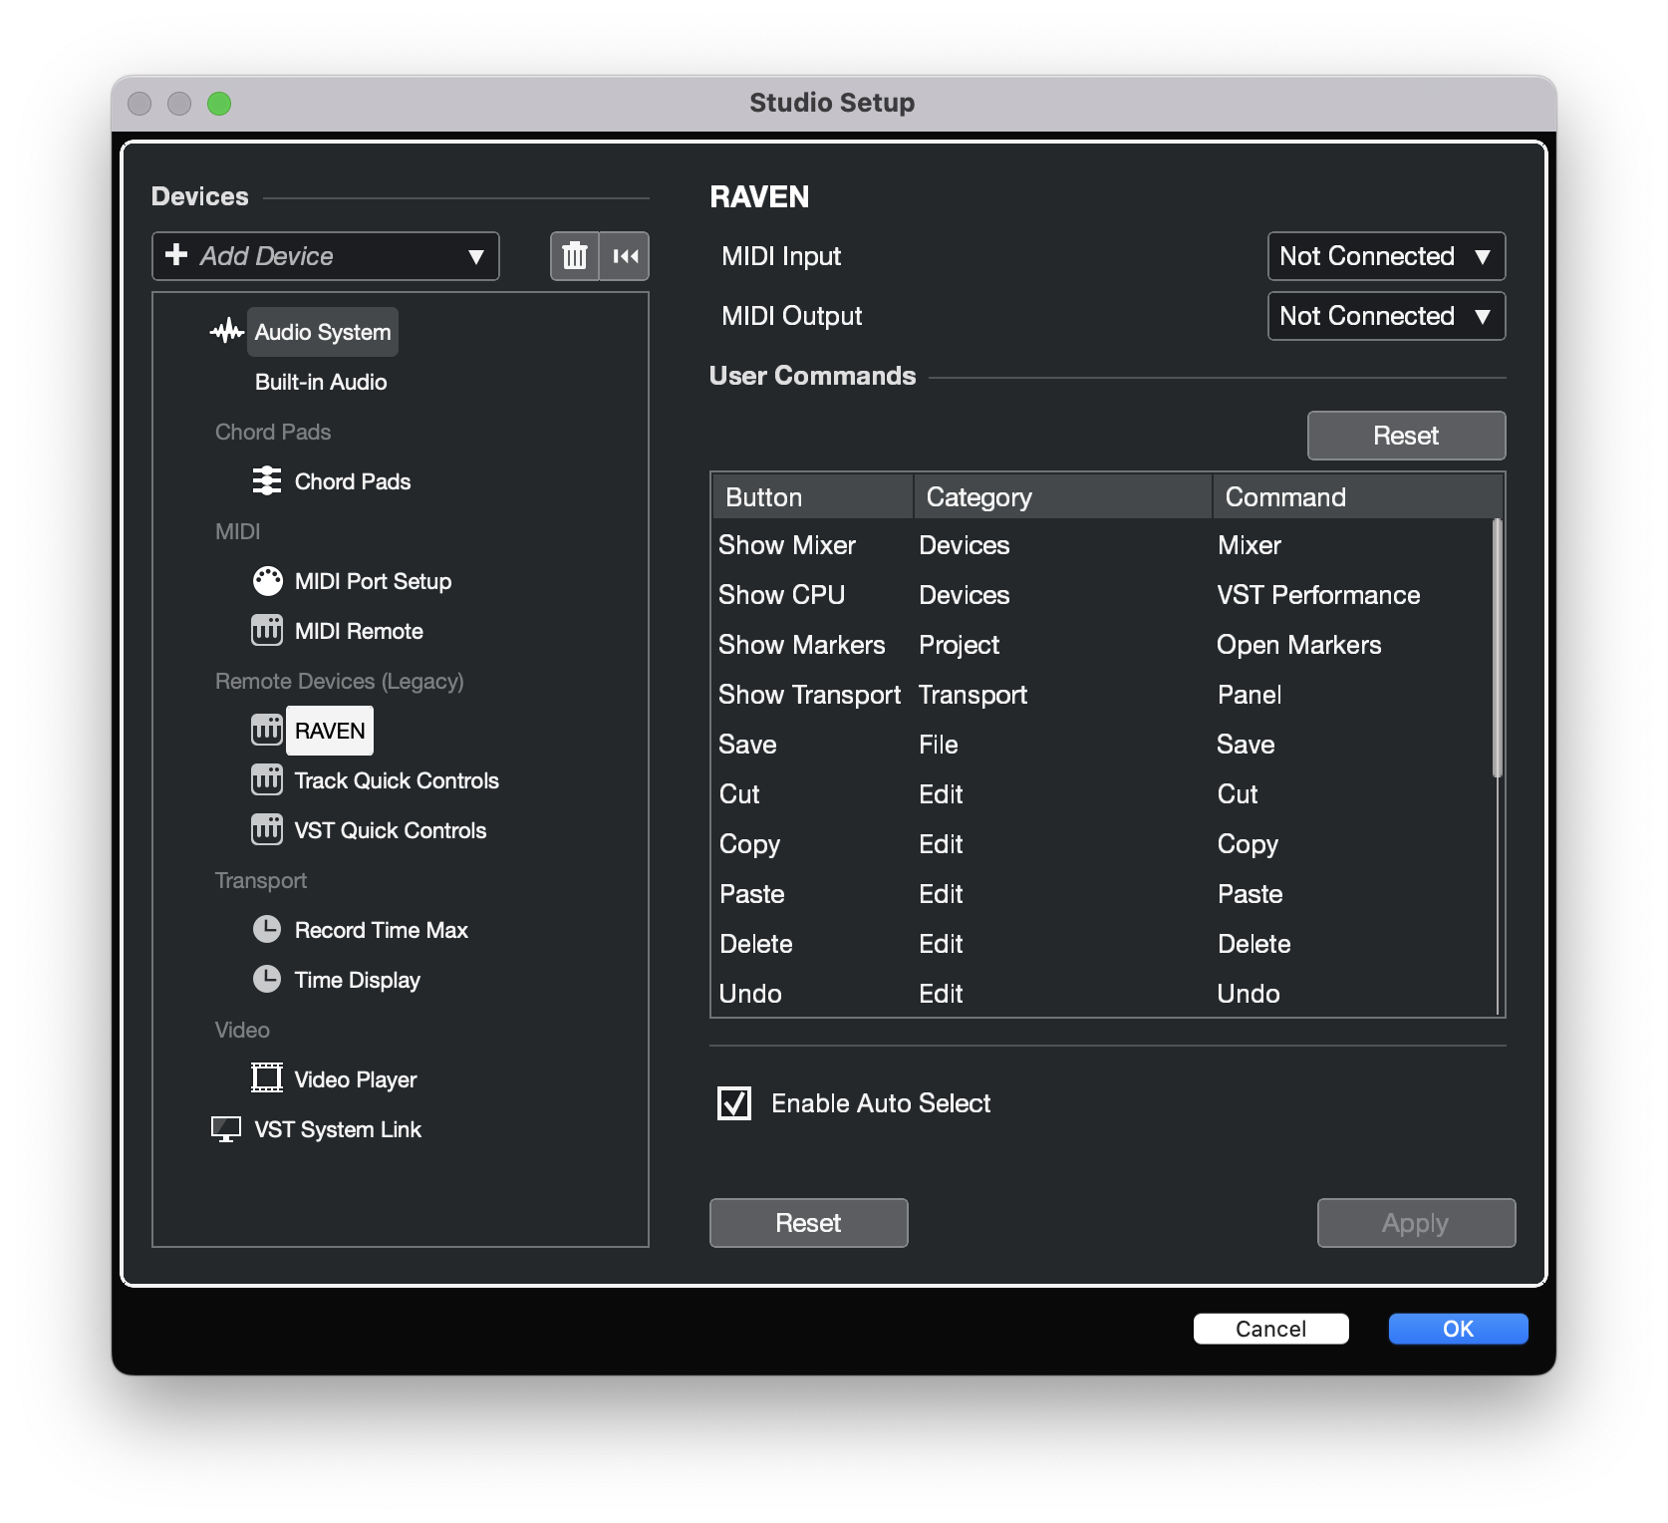The width and height of the screenshot is (1668, 1523).
Task: Open the MIDI Input port dropdown
Action: pyautogui.click(x=1386, y=256)
